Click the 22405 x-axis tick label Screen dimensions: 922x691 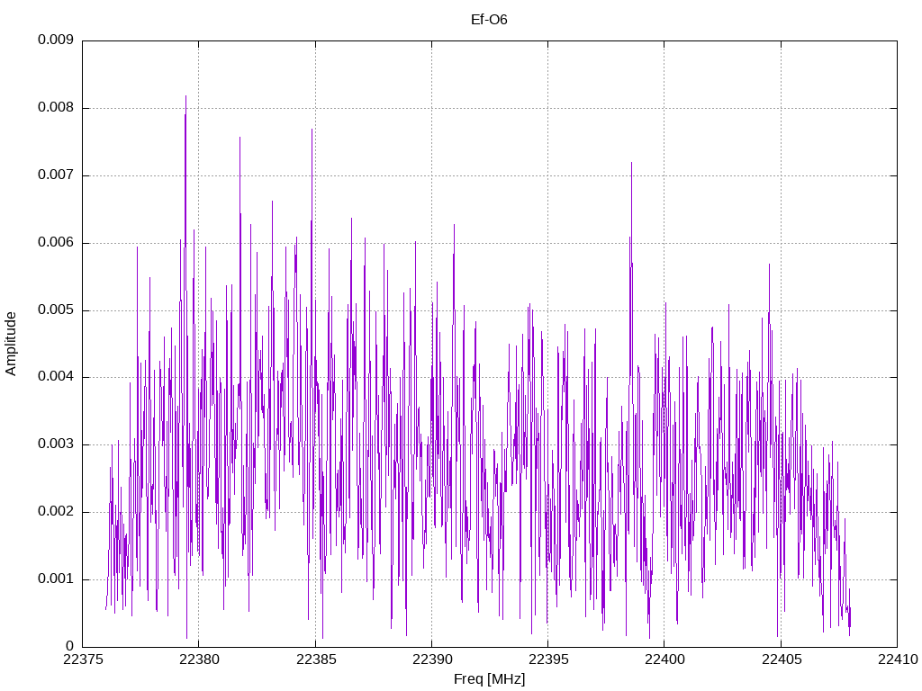point(782,660)
